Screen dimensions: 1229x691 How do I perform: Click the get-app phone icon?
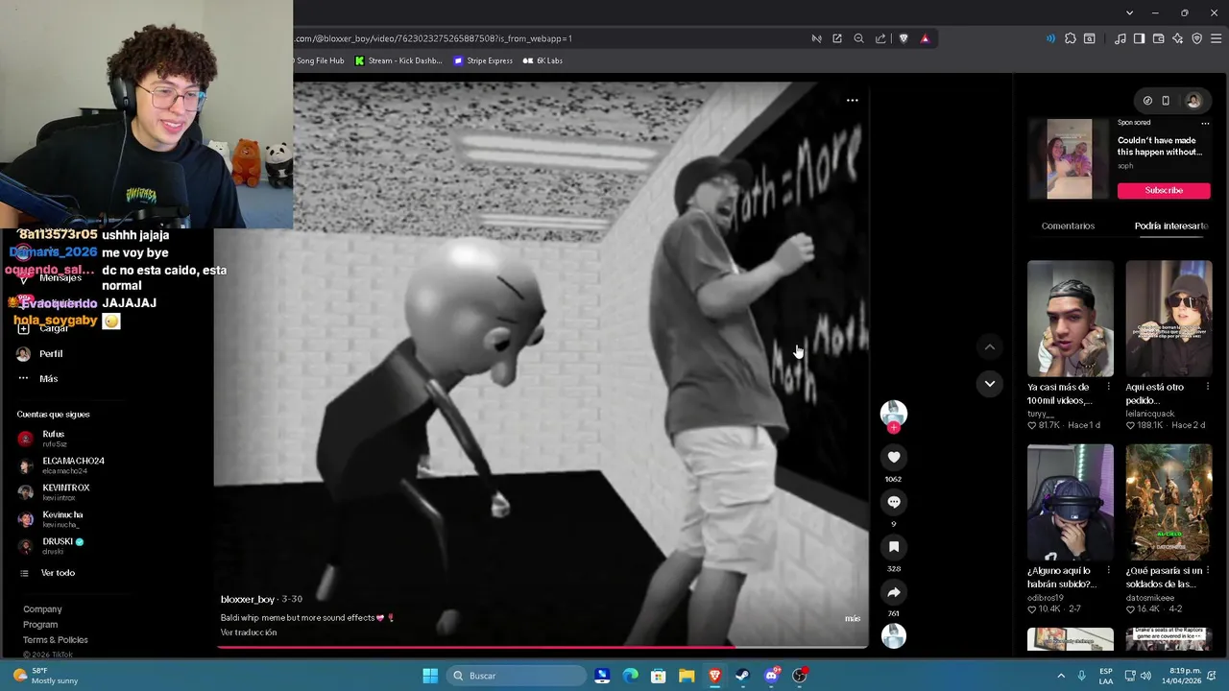1166,101
